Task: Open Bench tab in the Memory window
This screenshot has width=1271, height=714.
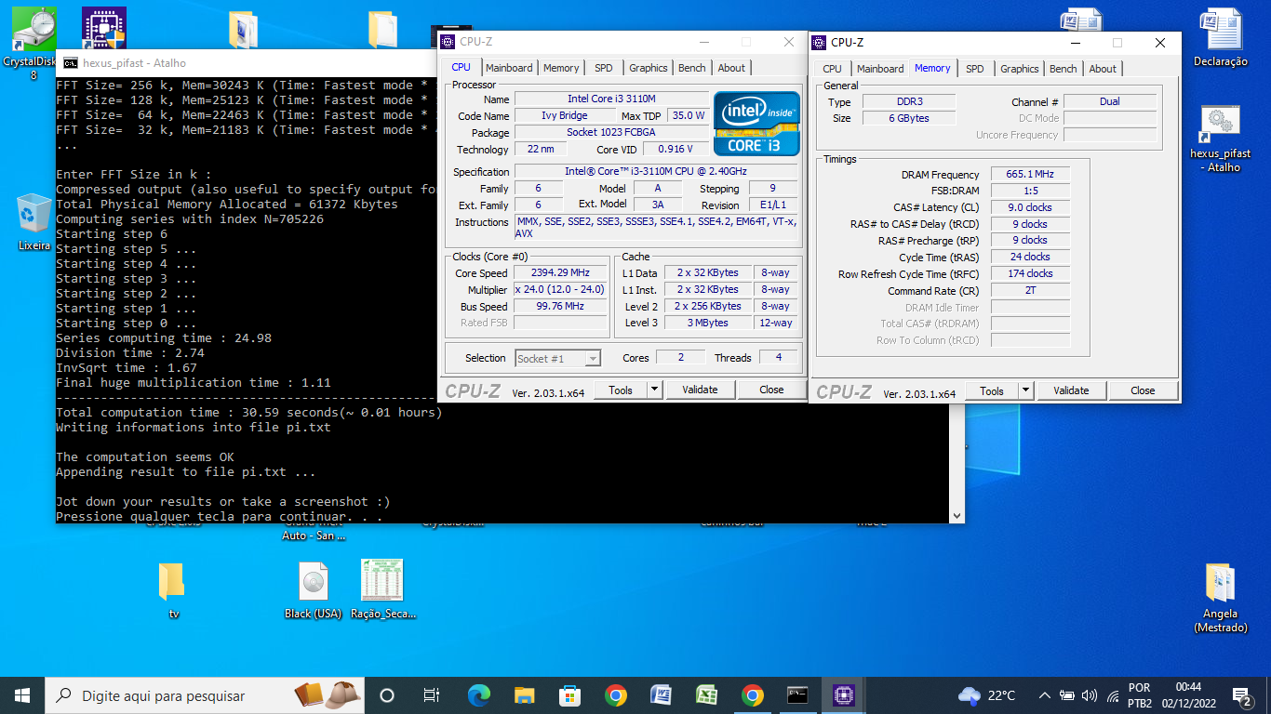Action: point(1064,69)
